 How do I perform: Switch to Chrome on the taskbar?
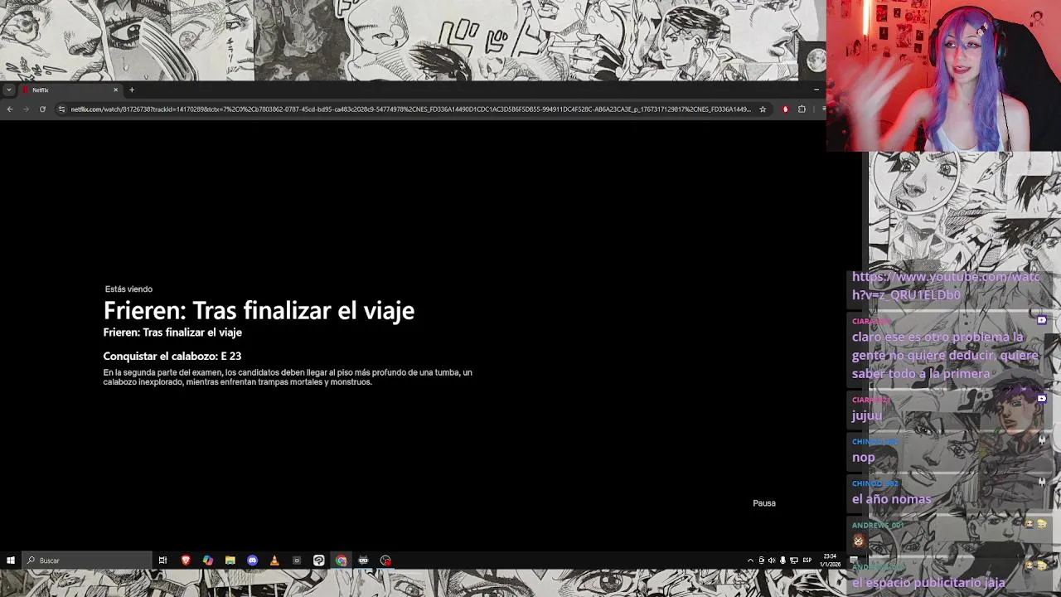tap(341, 561)
